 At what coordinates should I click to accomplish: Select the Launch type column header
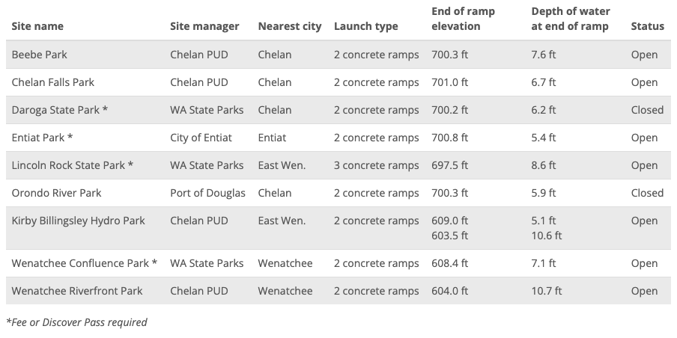(x=365, y=26)
